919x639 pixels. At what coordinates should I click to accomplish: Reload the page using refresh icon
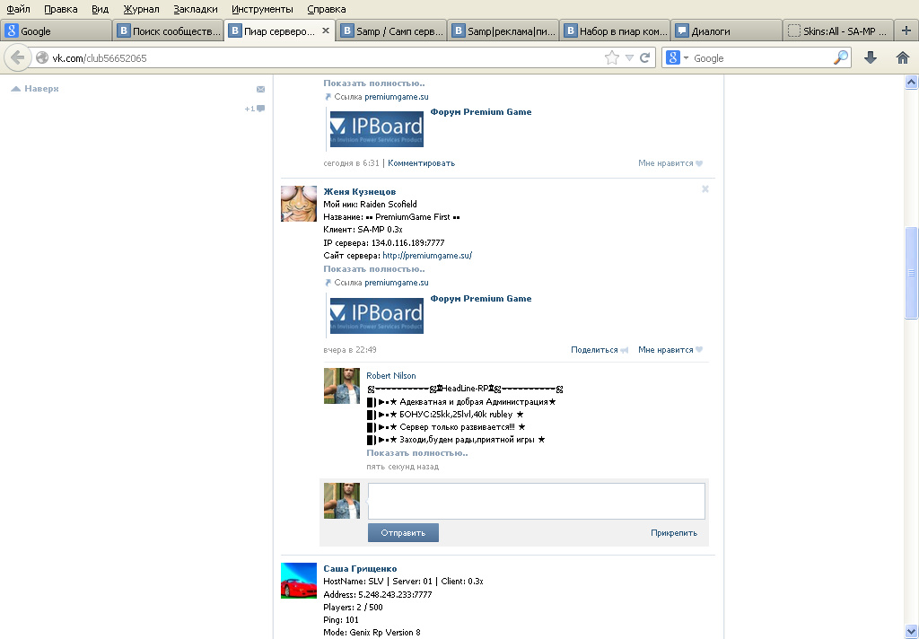click(644, 57)
